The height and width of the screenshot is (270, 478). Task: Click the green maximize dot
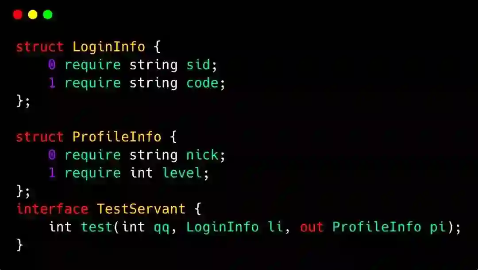click(x=48, y=14)
